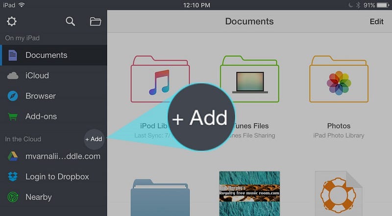This screenshot has height=216, width=392.
Task: Tap the large magnified + Add circle
Action: tap(201, 117)
